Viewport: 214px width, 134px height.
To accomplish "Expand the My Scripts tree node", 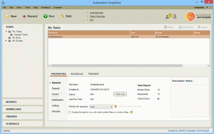I will point(6,41).
